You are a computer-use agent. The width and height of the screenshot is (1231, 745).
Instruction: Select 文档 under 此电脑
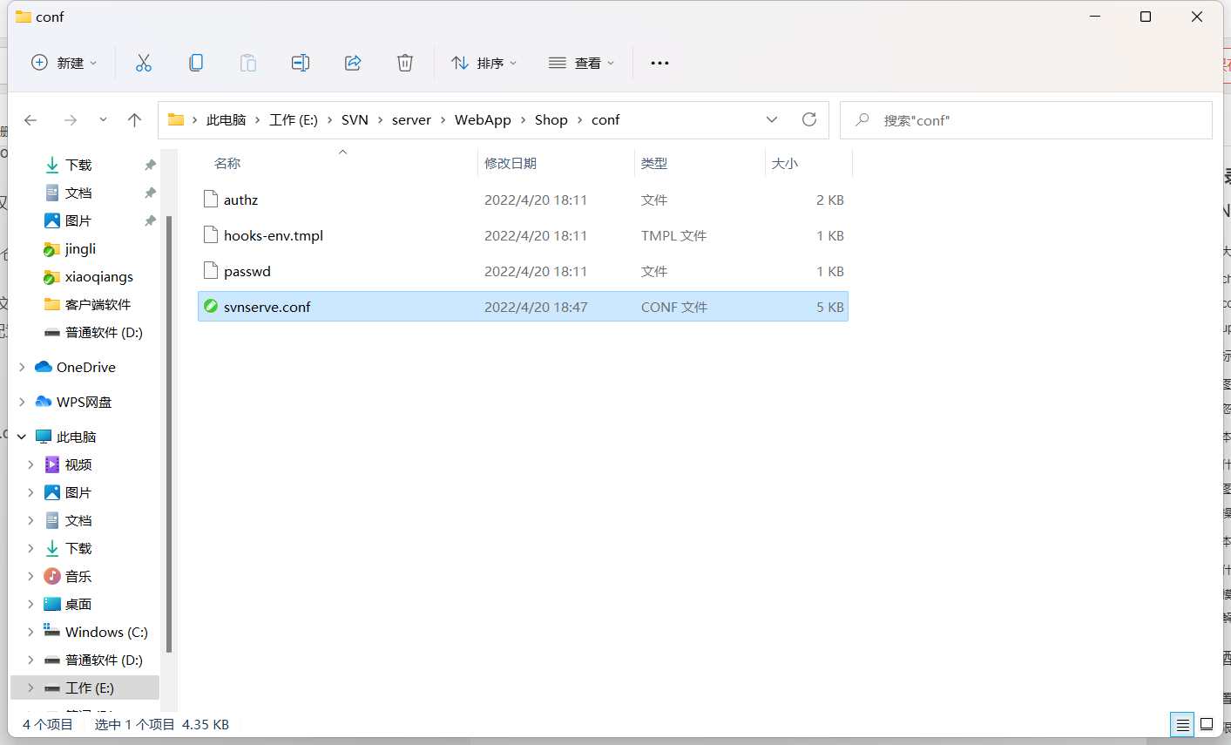click(x=78, y=521)
